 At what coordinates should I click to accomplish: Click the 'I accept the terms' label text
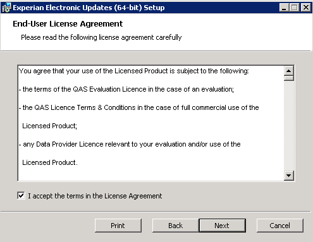(x=95, y=196)
